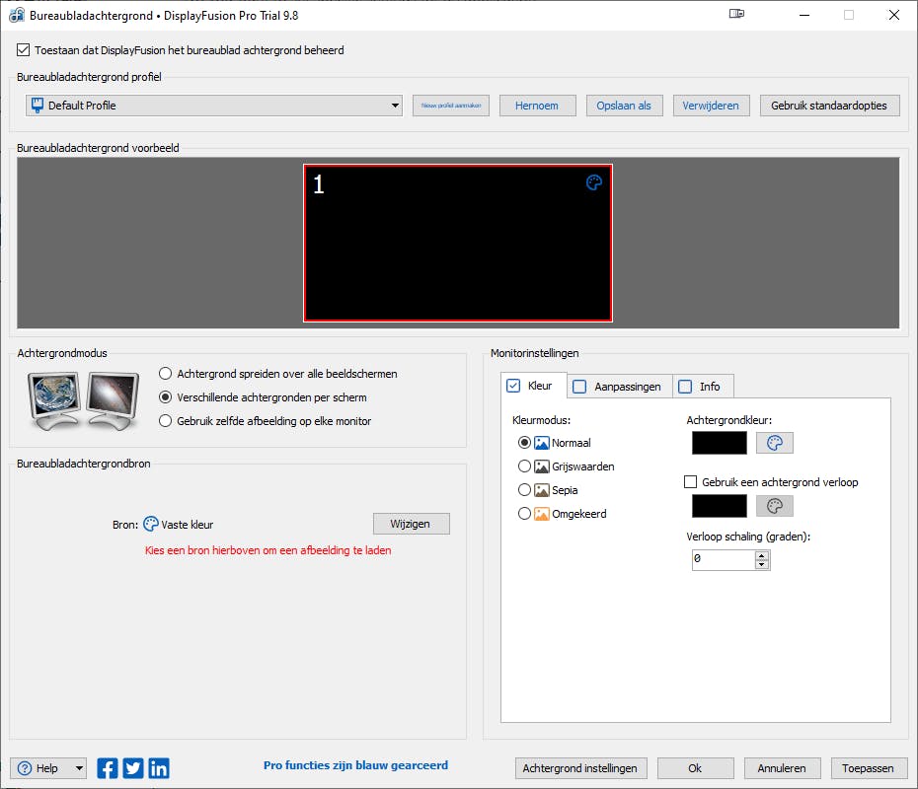Open DisplayFusion LinkedIn page icon
The height and width of the screenshot is (789, 918).
(x=159, y=768)
